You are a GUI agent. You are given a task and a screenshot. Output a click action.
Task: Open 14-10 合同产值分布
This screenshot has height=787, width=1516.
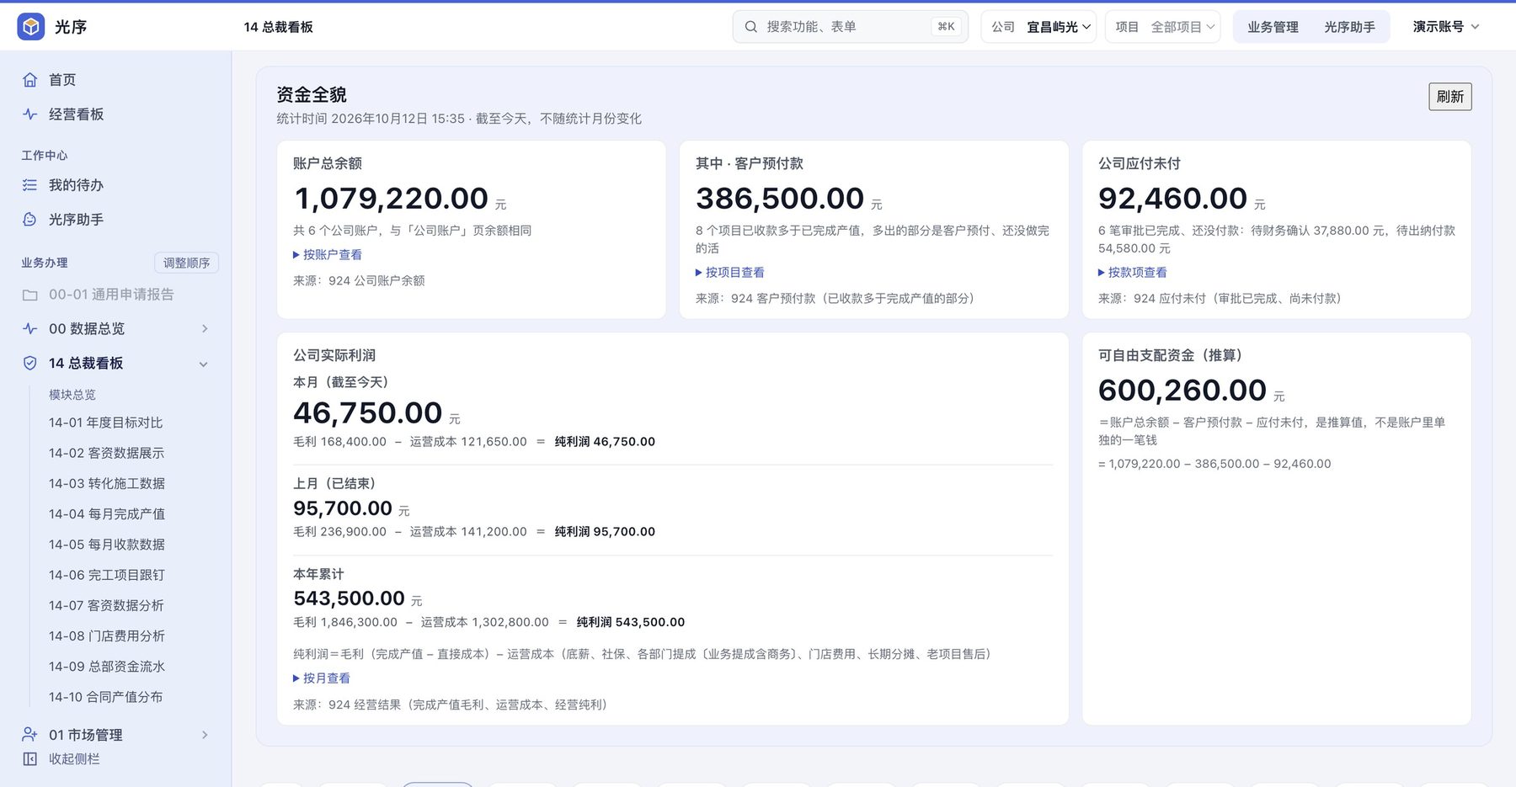pos(106,697)
